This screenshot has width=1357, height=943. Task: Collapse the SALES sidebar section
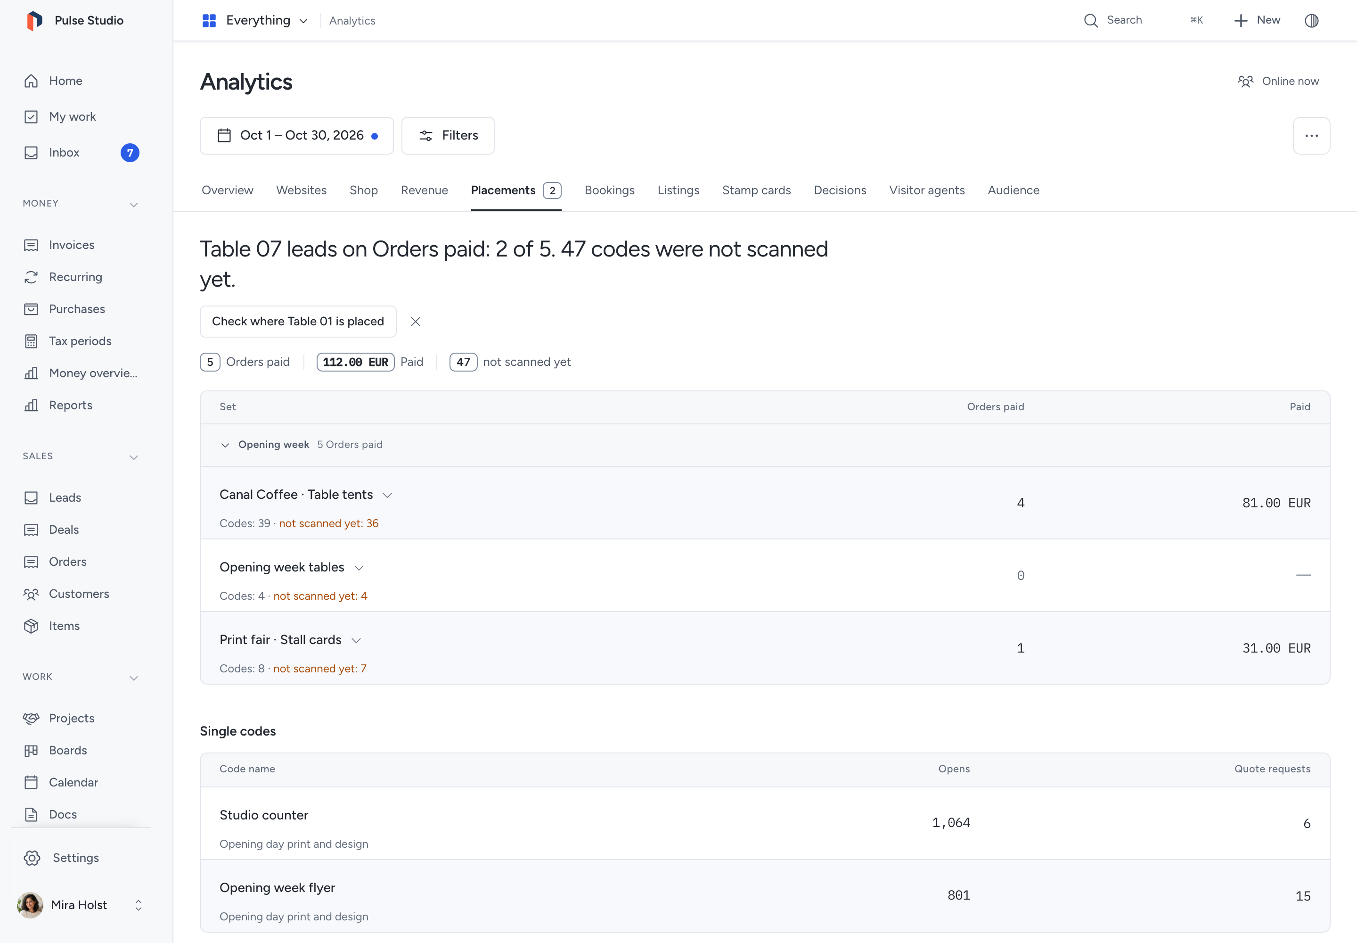pos(134,457)
